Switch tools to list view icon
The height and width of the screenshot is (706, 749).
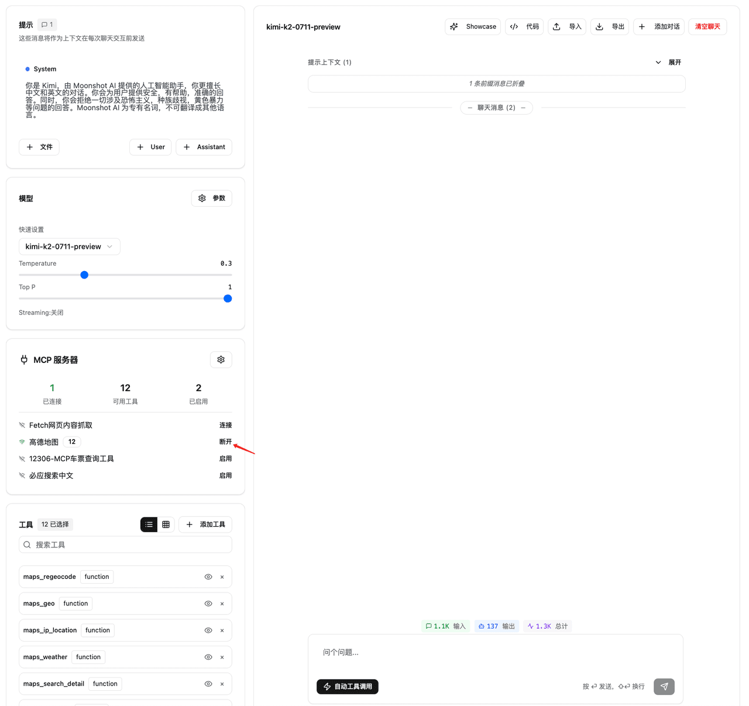(x=149, y=525)
